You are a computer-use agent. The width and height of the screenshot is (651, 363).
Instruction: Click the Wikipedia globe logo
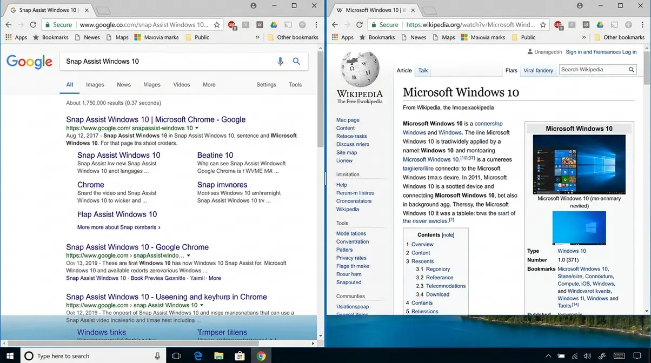pos(360,69)
